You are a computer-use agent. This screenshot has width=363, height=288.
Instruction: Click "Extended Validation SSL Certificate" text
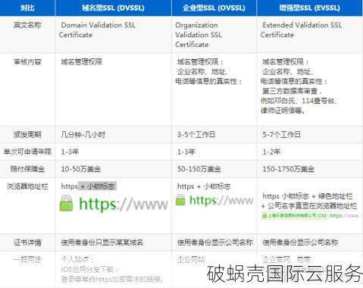click(301, 30)
